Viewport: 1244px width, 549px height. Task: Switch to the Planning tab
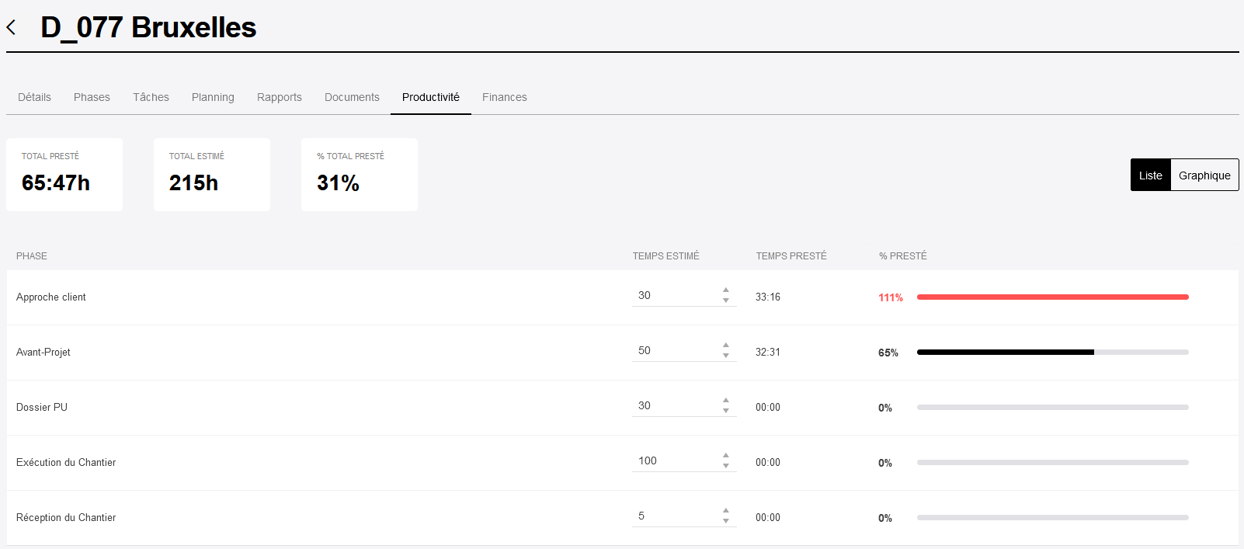[x=213, y=97]
